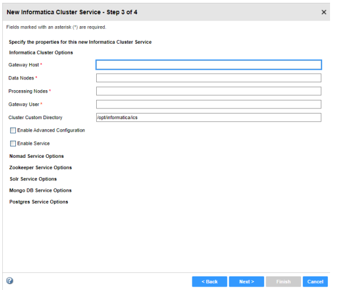
Task: Click 'Specify the properties' heading text
Action: click(80, 42)
